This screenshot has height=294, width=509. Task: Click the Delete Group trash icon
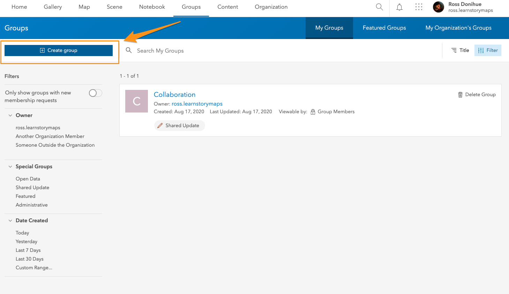460,95
